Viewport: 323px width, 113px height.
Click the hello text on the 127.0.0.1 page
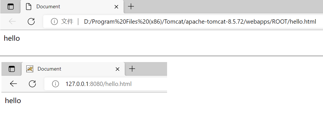pyautogui.click(x=13, y=100)
